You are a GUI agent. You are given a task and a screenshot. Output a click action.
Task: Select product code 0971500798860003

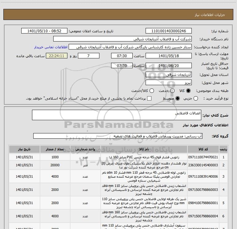point(203,190)
